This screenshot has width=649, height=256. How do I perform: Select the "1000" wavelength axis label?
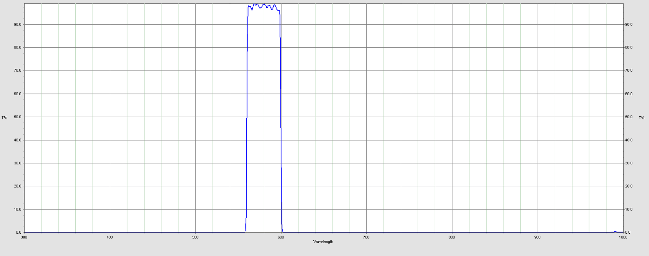pos(622,237)
